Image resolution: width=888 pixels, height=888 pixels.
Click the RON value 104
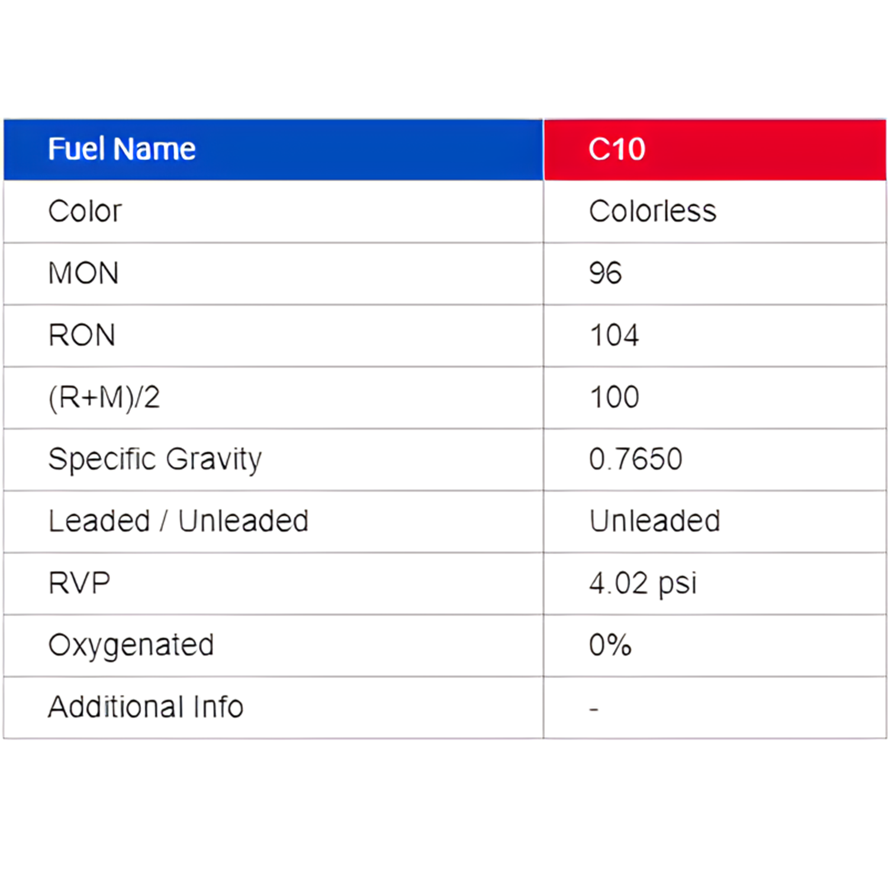tap(614, 336)
